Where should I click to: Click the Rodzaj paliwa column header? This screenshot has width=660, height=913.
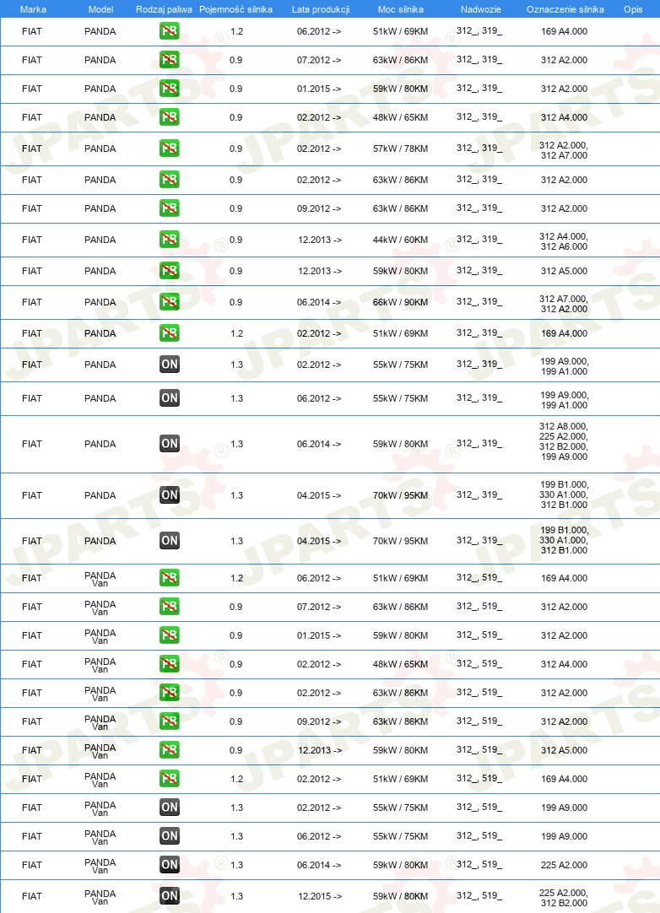(164, 9)
